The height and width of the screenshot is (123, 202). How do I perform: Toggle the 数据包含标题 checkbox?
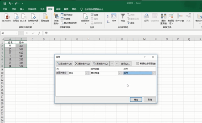tap(138, 63)
